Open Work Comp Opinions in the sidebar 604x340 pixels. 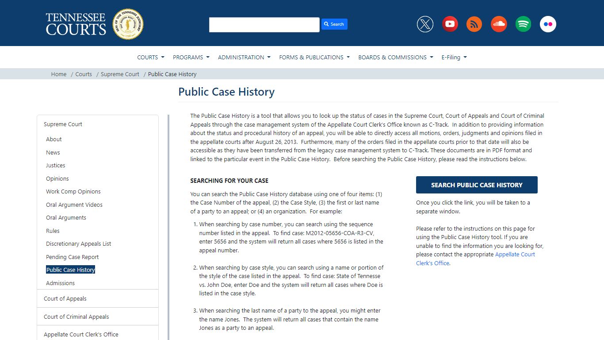point(73,191)
